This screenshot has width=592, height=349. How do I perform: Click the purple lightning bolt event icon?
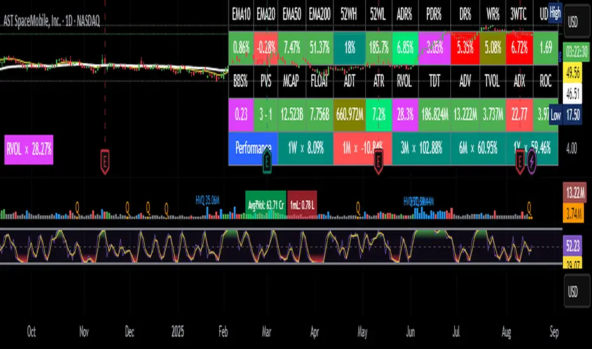point(532,162)
